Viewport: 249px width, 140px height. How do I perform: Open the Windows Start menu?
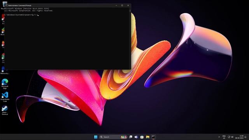(96, 137)
